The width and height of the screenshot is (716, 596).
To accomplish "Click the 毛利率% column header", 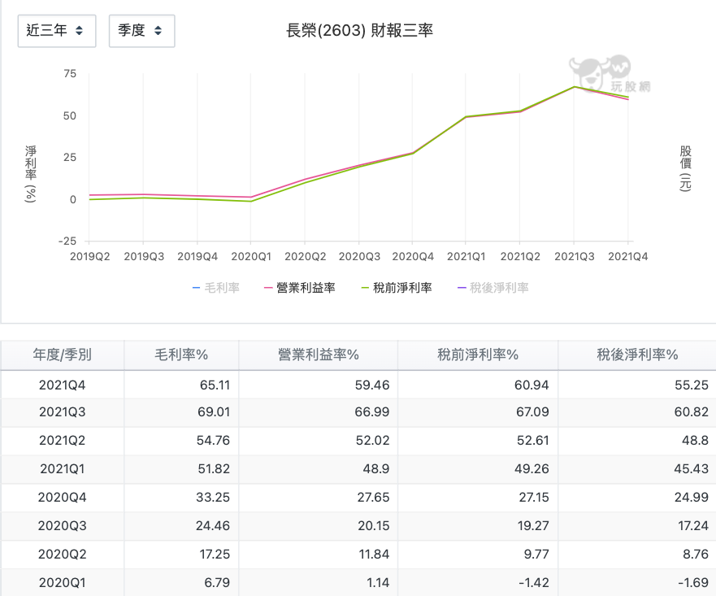I will click(x=181, y=355).
